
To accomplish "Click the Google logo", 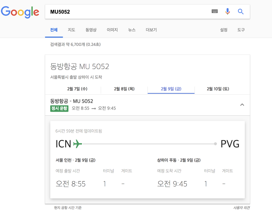I will [20, 12].
